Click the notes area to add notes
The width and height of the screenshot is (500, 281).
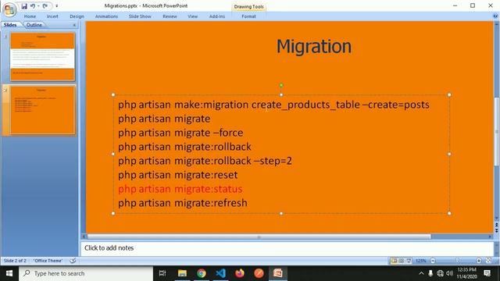[287, 248]
